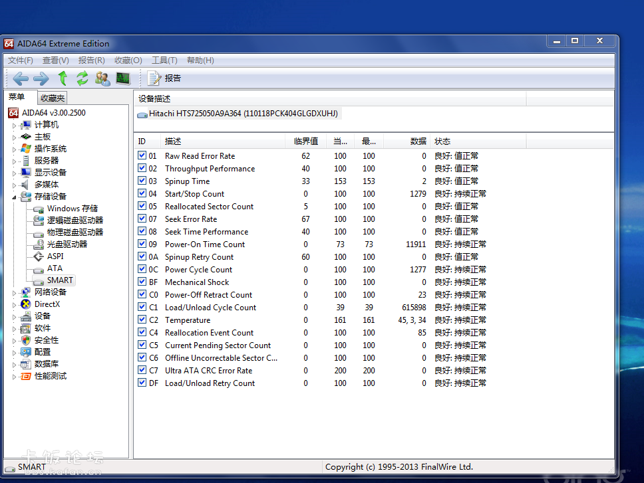This screenshot has height=483, width=644.
Task: Expand the 安全性 tree node
Action: pyautogui.click(x=14, y=341)
